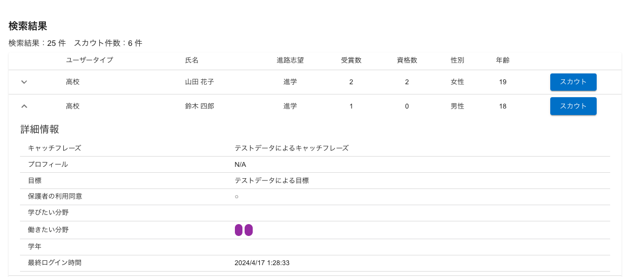This screenshot has height=277, width=628.
Task: Click the 最終ログイン時間 label
Action: [55, 263]
